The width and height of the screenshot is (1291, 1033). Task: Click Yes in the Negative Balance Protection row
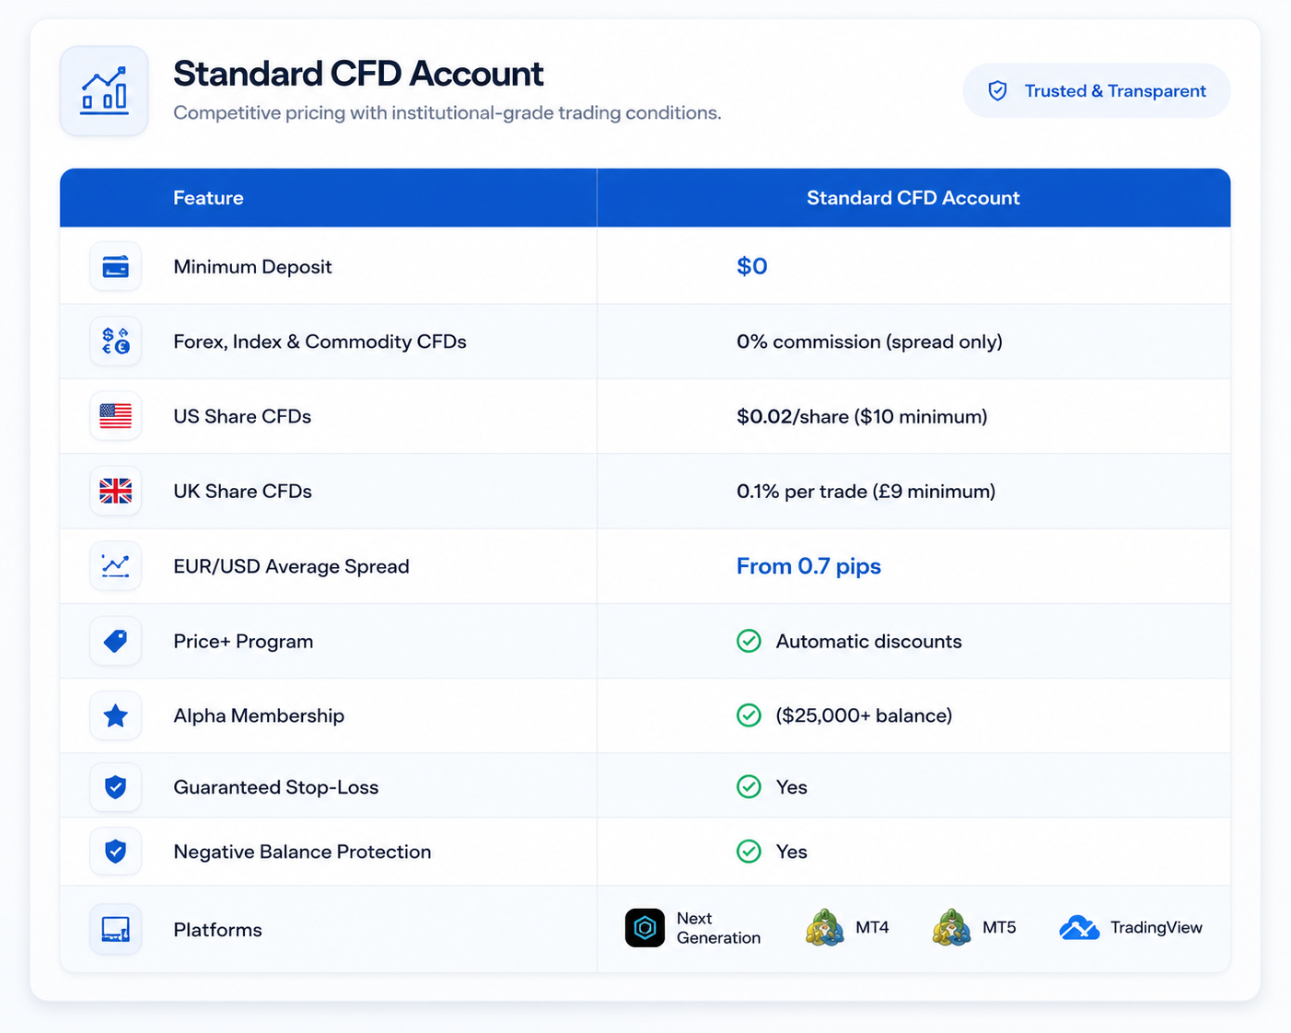click(x=791, y=852)
